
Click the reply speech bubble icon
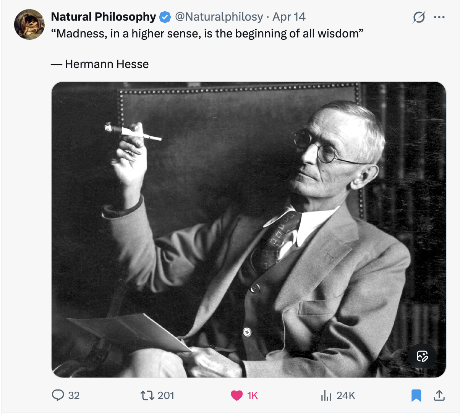58,395
